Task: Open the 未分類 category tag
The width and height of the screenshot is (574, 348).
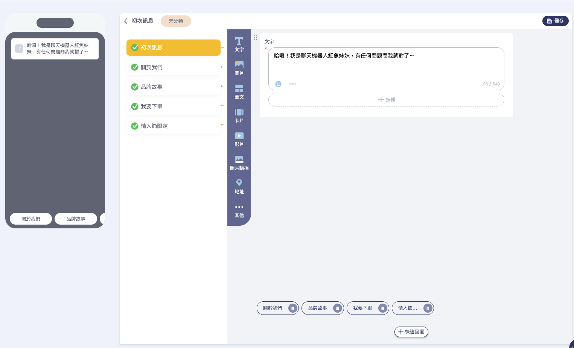Action: pos(176,21)
